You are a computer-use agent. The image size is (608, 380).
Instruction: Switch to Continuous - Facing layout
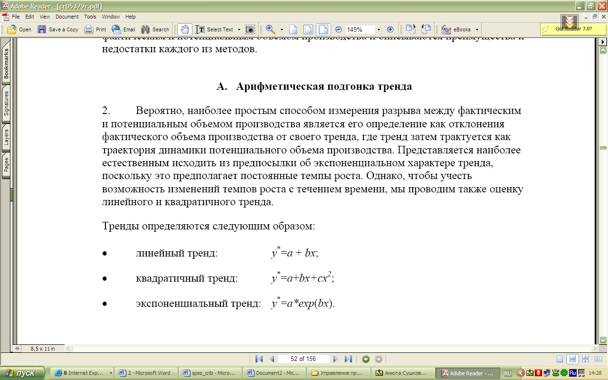pyautogui.click(x=585, y=359)
